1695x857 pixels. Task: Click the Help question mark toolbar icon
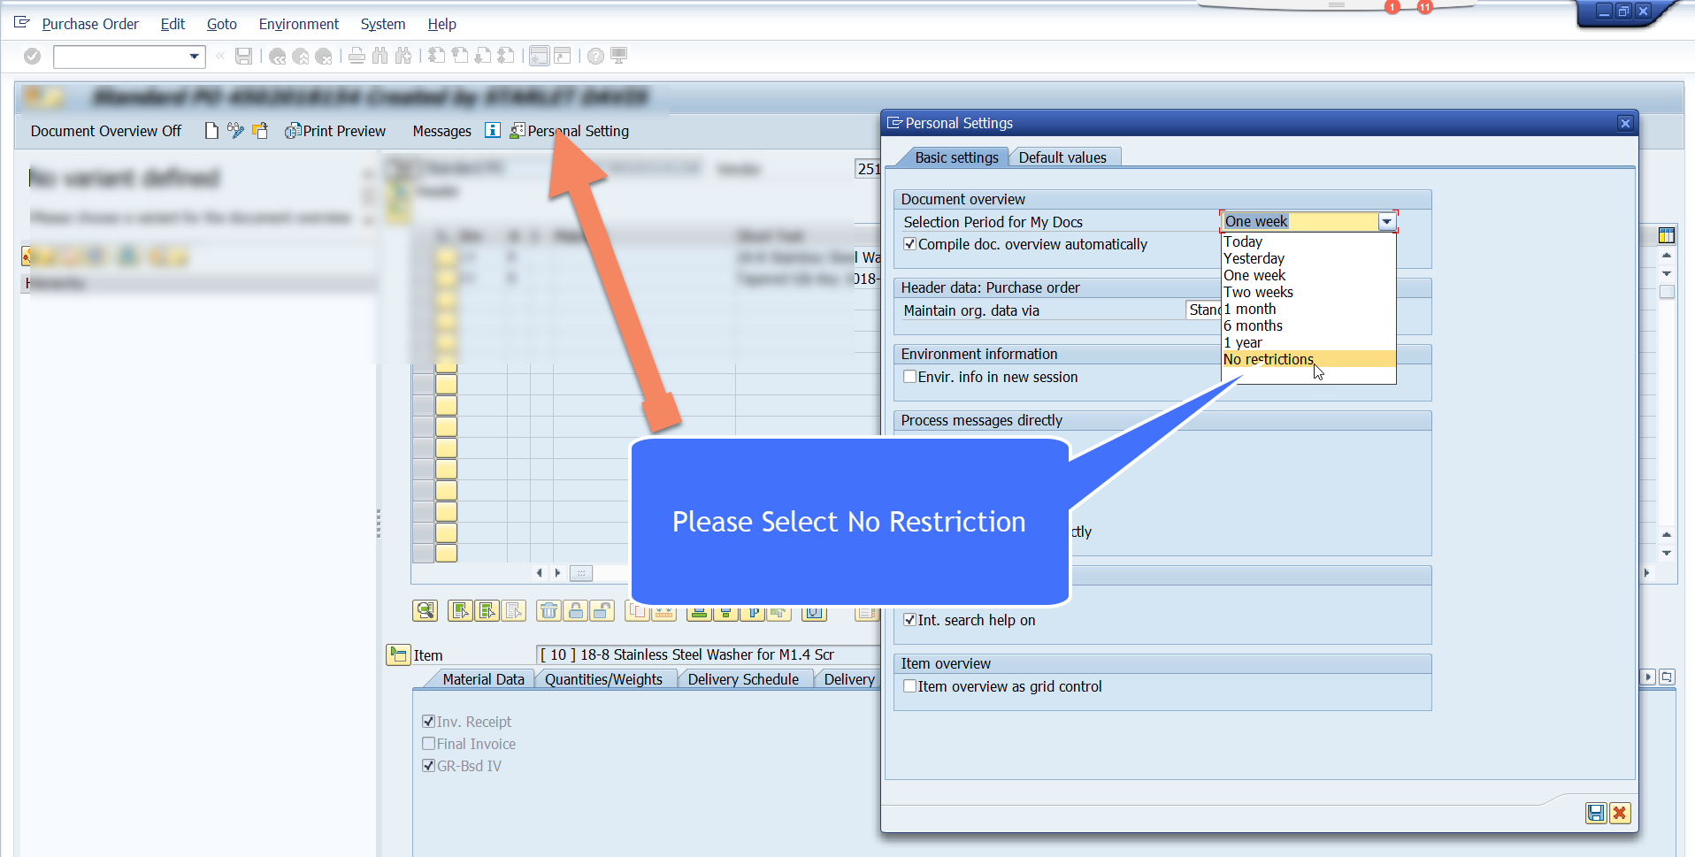tap(595, 57)
